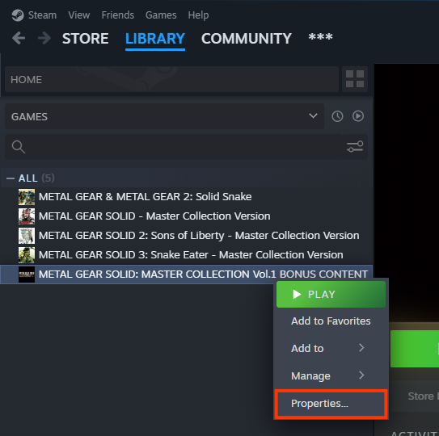Choose Add to Favorites
Screen dimensions: 439x436
pos(331,321)
